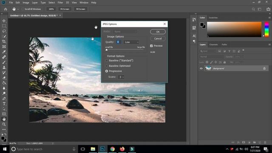The height and width of the screenshot is (153, 272).
Task: Select the Zoom tool
Action: tap(4, 125)
